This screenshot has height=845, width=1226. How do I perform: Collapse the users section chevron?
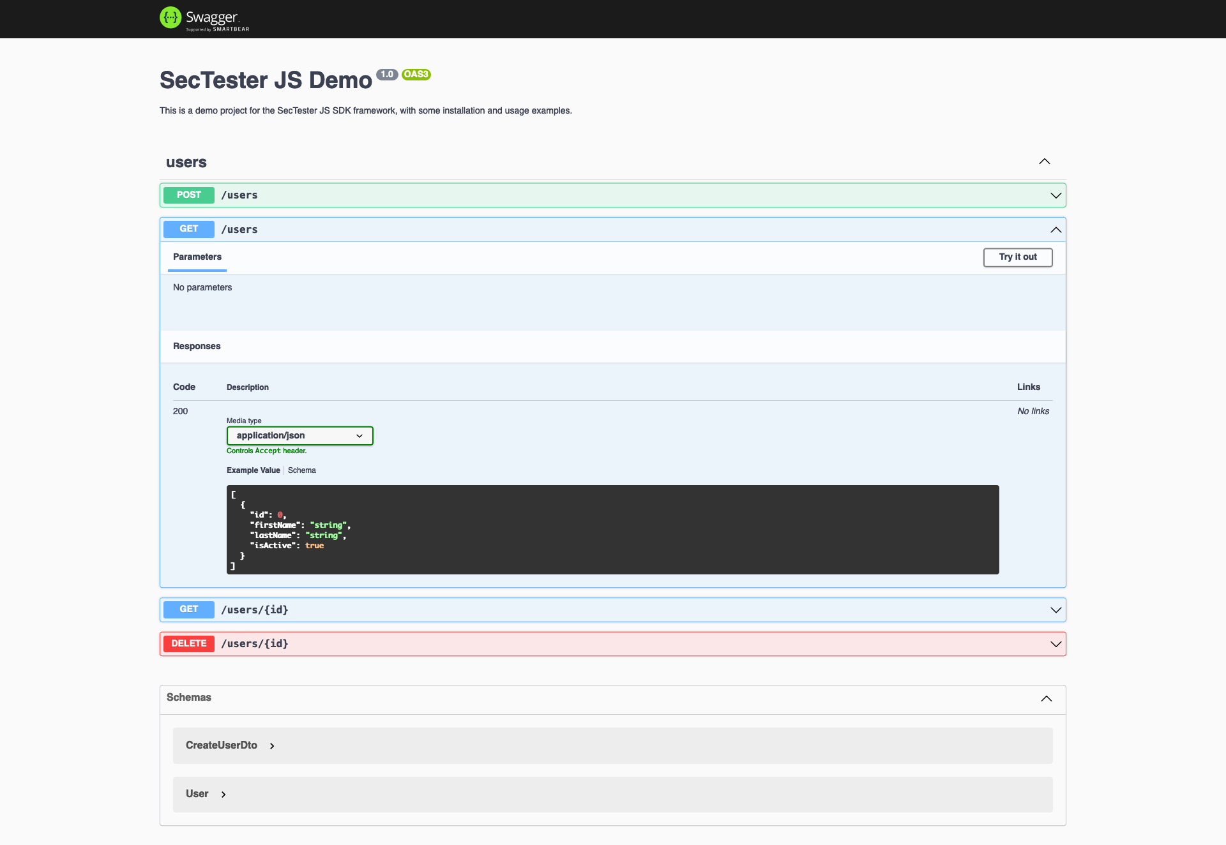click(1045, 161)
